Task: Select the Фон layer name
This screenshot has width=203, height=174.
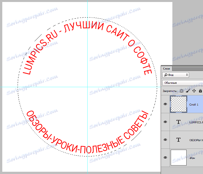Action: point(192,158)
